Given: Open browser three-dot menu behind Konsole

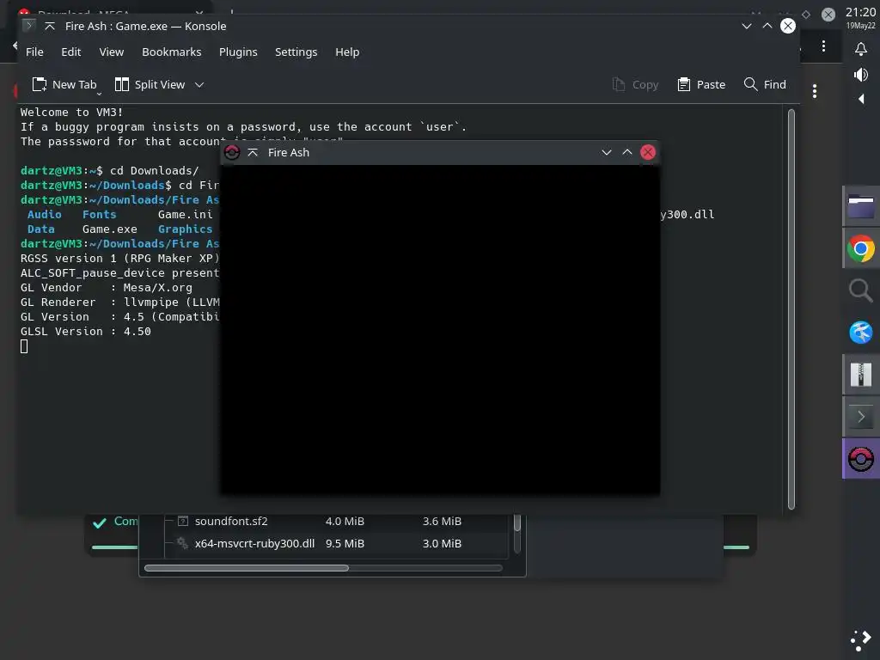Looking at the screenshot, I should click(823, 46).
